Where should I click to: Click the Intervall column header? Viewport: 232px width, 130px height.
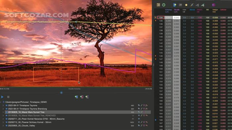184,11
